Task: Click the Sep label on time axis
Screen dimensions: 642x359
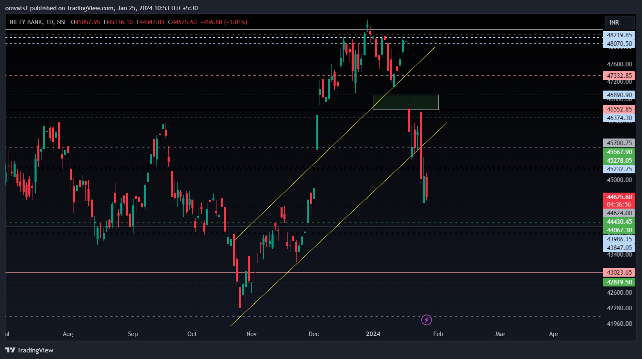Action: 133,334
